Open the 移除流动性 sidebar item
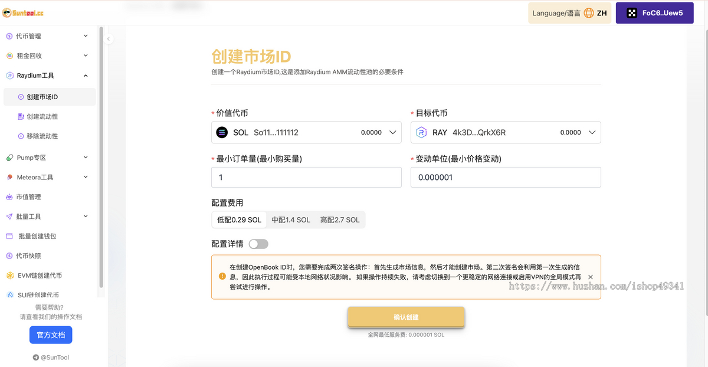Screen dimensions: 708x367 pyautogui.click(x=50, y=136)
